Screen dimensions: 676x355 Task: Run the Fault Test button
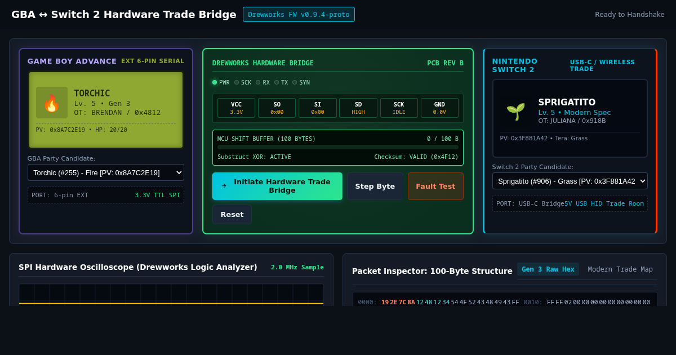point(435,186)
